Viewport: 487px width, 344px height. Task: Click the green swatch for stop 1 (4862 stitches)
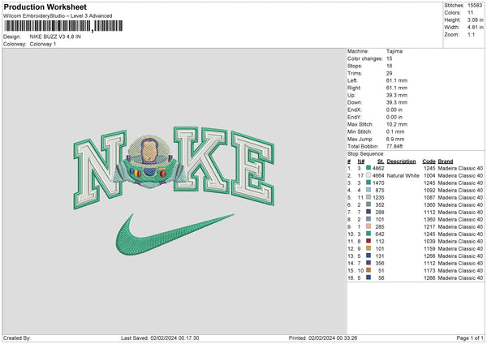click(368, 168)
